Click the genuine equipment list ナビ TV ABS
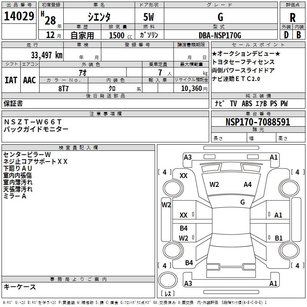This screenshot has width=307, height=307. click(x=251, y=103)
